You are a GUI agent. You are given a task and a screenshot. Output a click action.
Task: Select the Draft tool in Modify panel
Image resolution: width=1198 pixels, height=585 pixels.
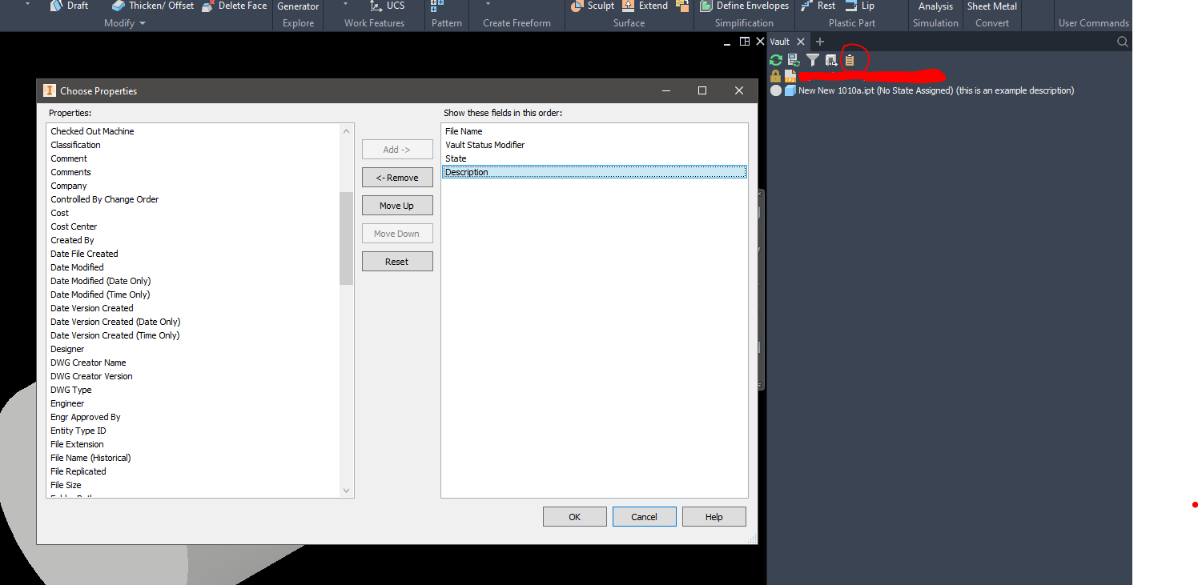pyautogui.click(x=69, y=6)
